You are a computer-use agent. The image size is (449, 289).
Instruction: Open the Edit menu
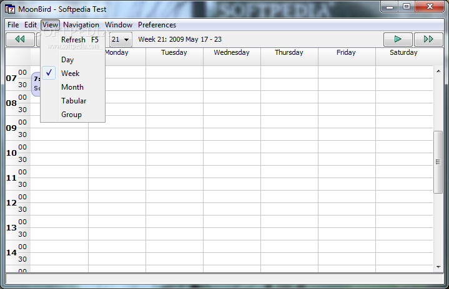pos(31,25)
